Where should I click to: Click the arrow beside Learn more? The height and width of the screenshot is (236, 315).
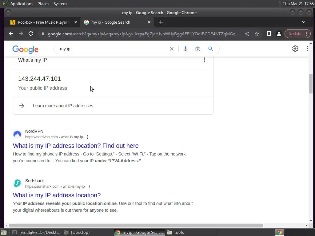point(22,106)
